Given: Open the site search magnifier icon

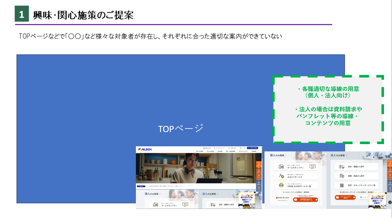Looking at the screenshot, I should tap(245, 148).
